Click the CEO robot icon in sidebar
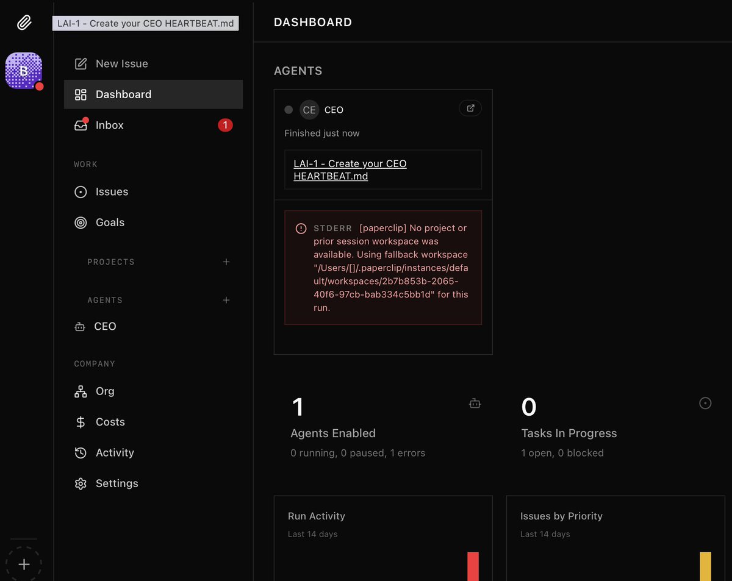 pos(79,327)
